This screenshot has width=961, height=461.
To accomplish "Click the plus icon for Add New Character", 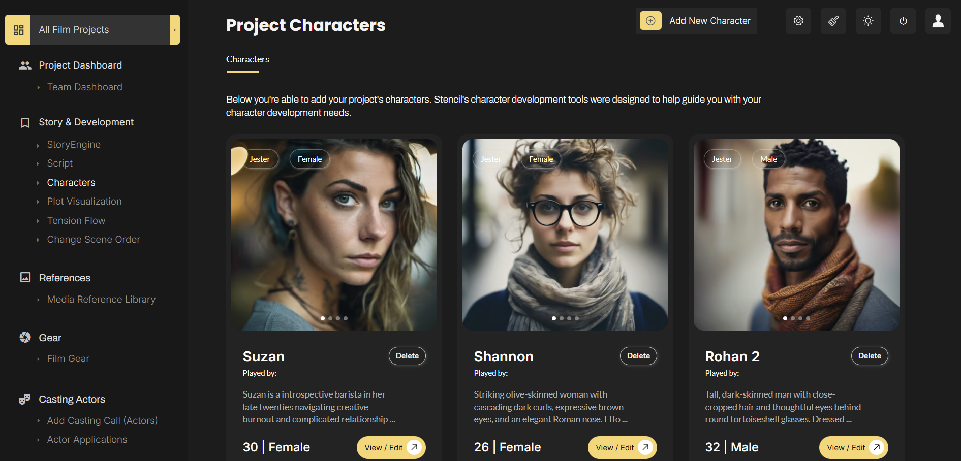I will pyautogui.click(x=650, y=21).
